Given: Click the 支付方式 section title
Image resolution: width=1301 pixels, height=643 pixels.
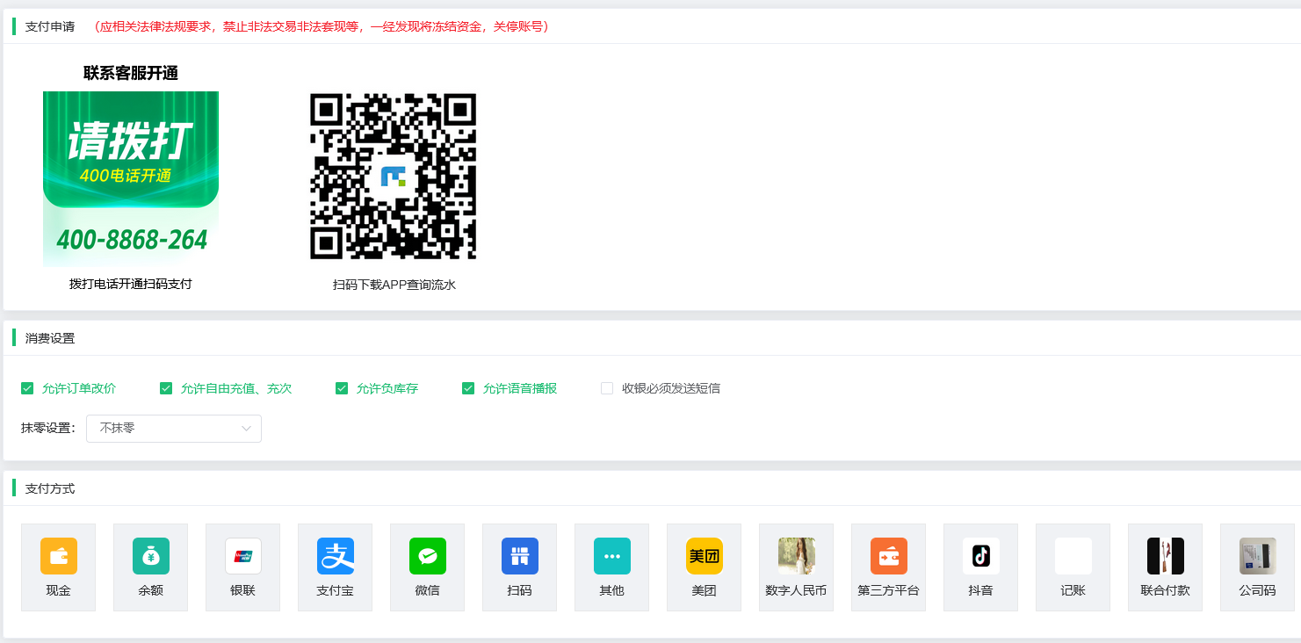Looking at the screenshot, I should [x=50, y=488].
